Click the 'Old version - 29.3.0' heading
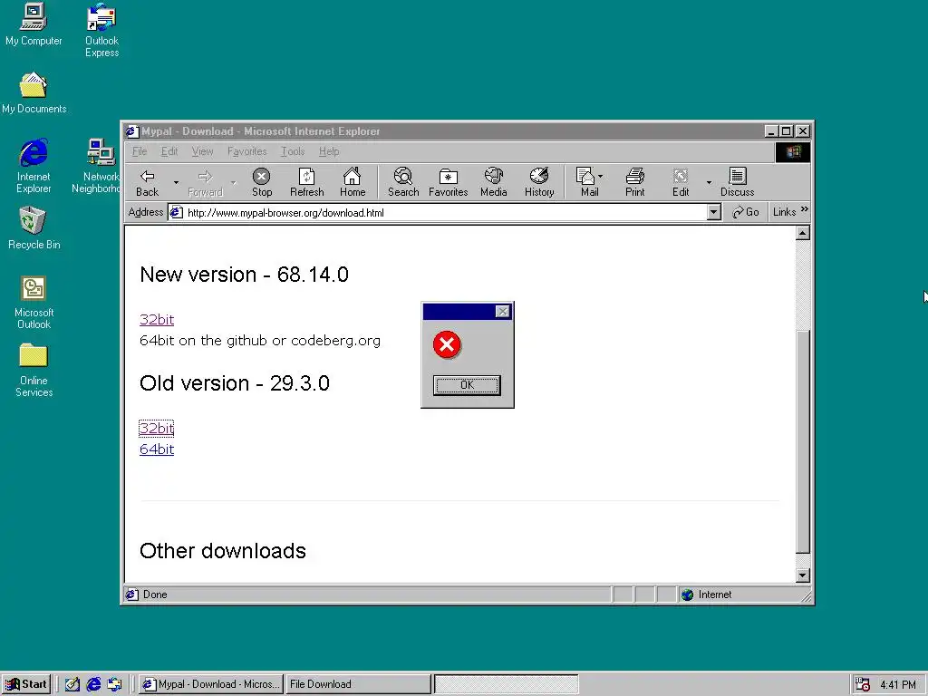The image size is (928, 696). pyautogui.click(x=235, y=383)
